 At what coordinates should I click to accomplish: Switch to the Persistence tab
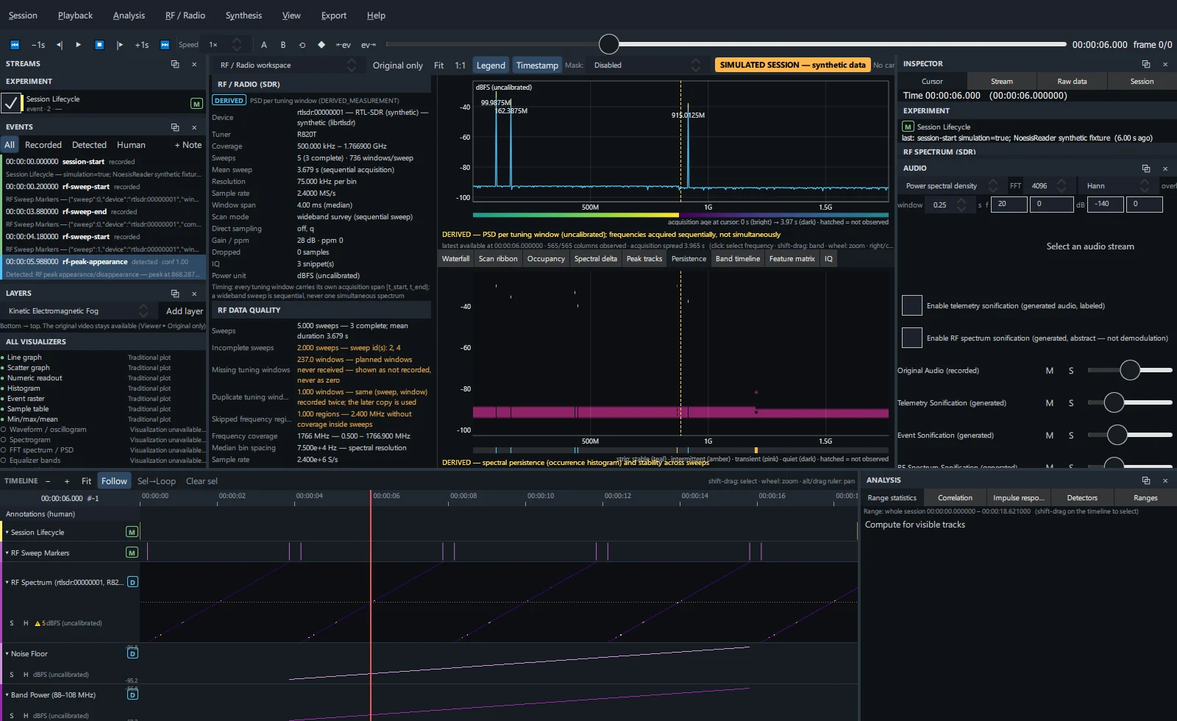tap(689, 259)
